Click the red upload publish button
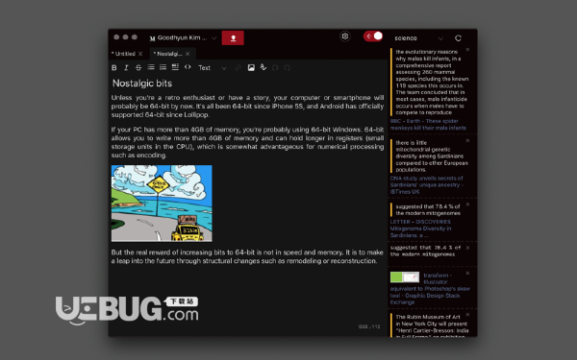Image resolution: width=577 pixels, height=360 pixels. (x=233, y=37)
